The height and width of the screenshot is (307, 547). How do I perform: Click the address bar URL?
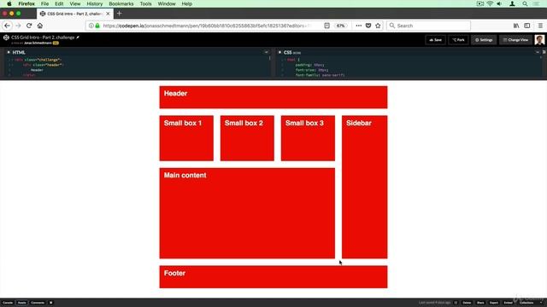[207, 26]
